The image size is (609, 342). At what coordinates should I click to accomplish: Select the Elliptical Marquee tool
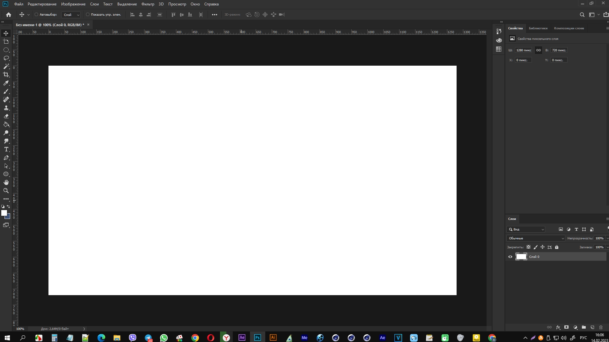[x=6, y=50]
